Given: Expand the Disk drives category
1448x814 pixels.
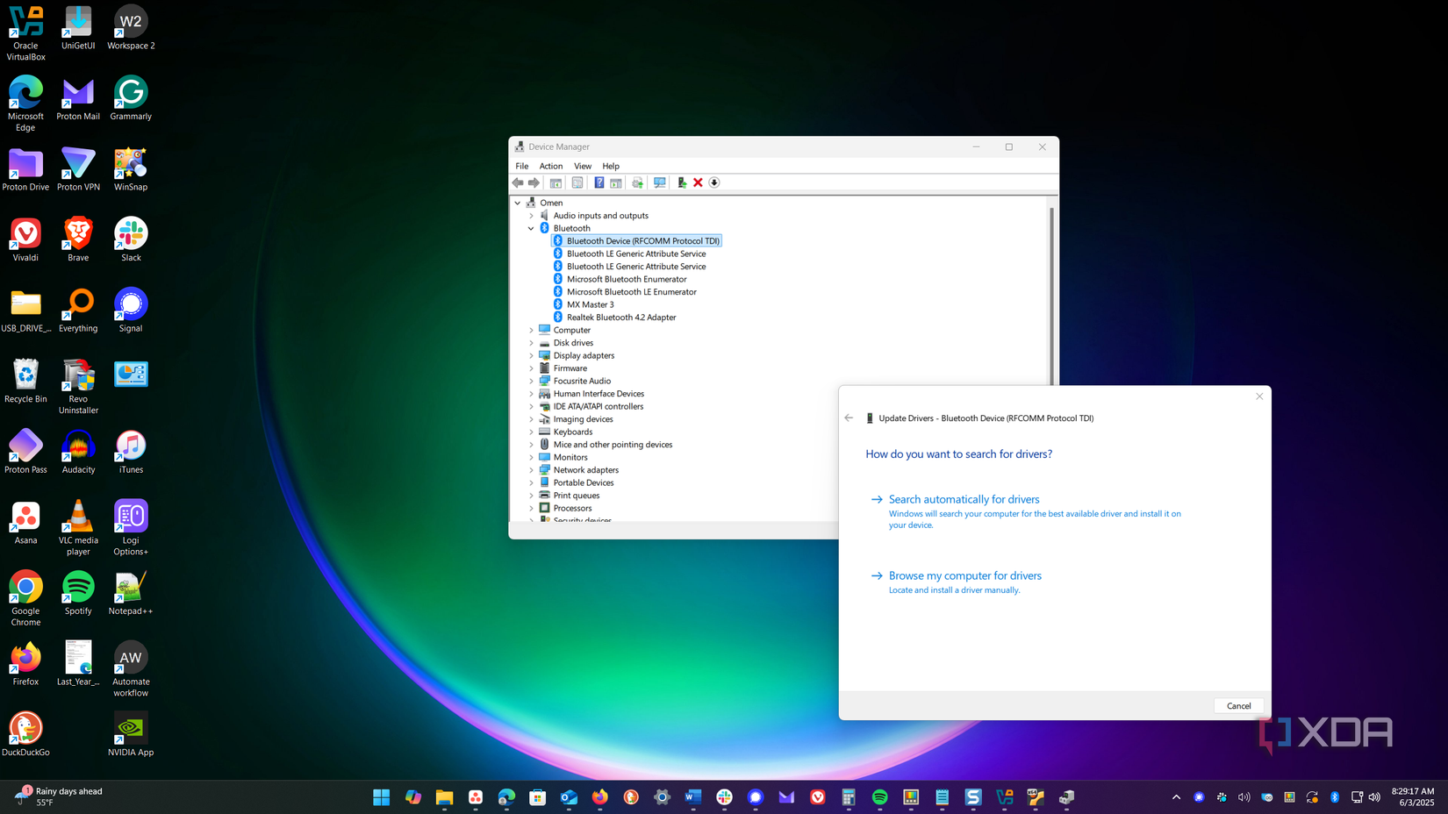Looking at the screenshot, I should pyautogui.click(x=531, y=343).
